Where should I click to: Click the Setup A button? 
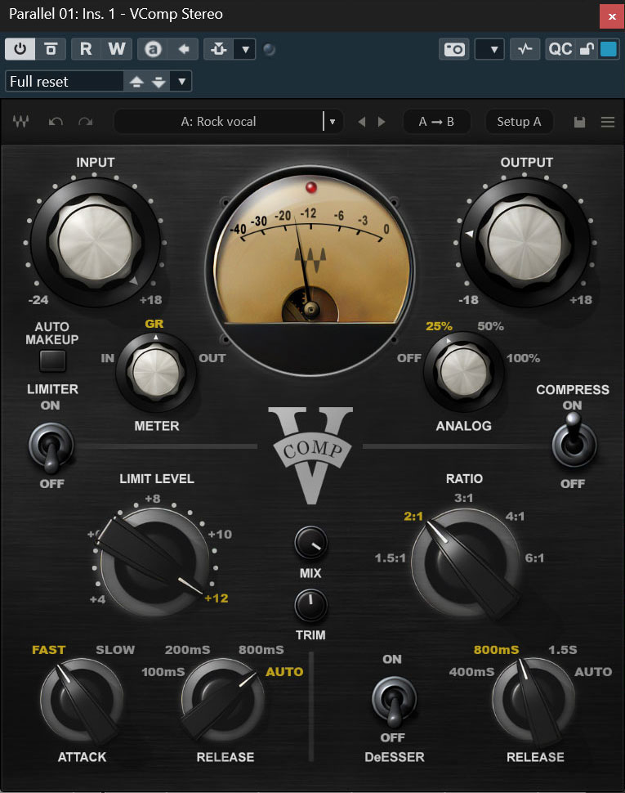(519, 122)
